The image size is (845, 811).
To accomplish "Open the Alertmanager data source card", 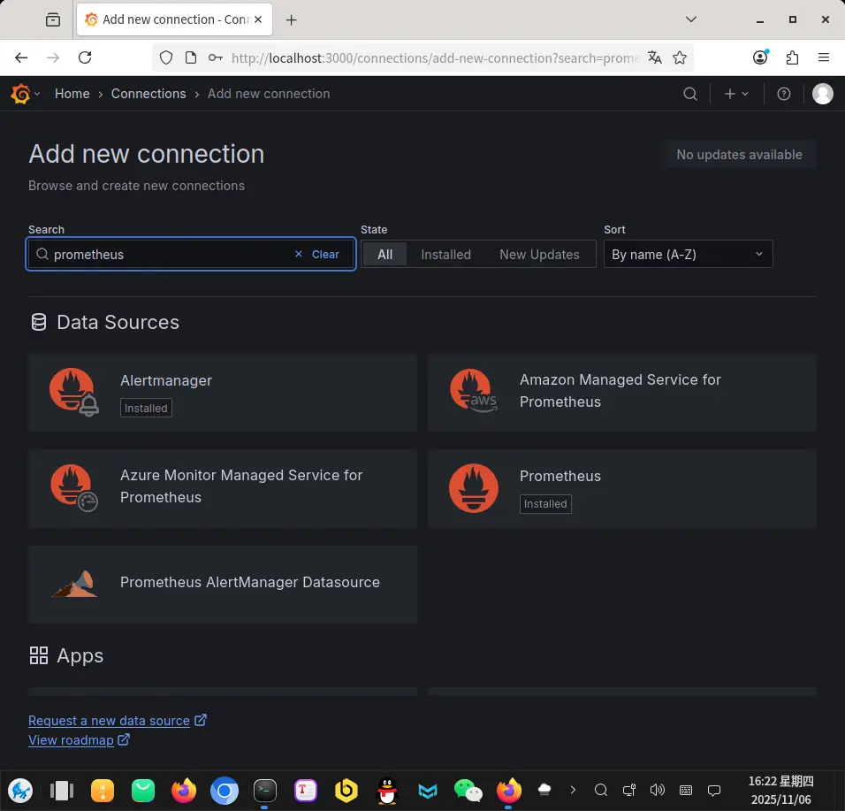I will click(x=223, y=393).
